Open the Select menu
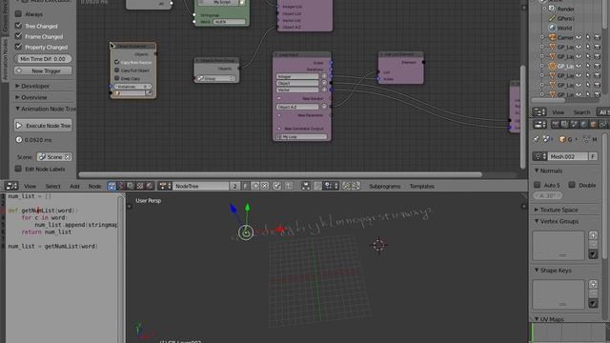The height and width of the screenshot is (343, 610). [x=53, y=187]
